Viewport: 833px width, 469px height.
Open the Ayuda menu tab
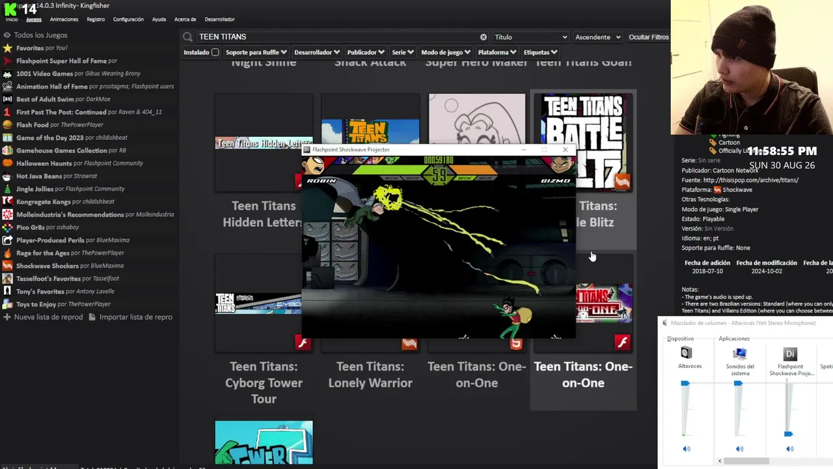[x=159, y=20]
